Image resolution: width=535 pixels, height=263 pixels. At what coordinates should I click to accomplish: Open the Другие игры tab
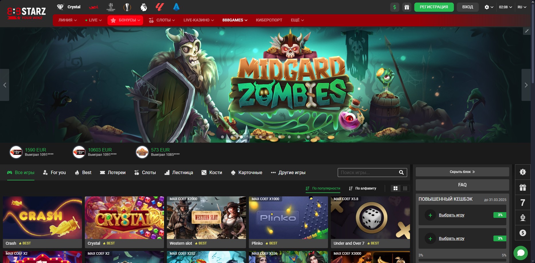click(x=288, y=172)
